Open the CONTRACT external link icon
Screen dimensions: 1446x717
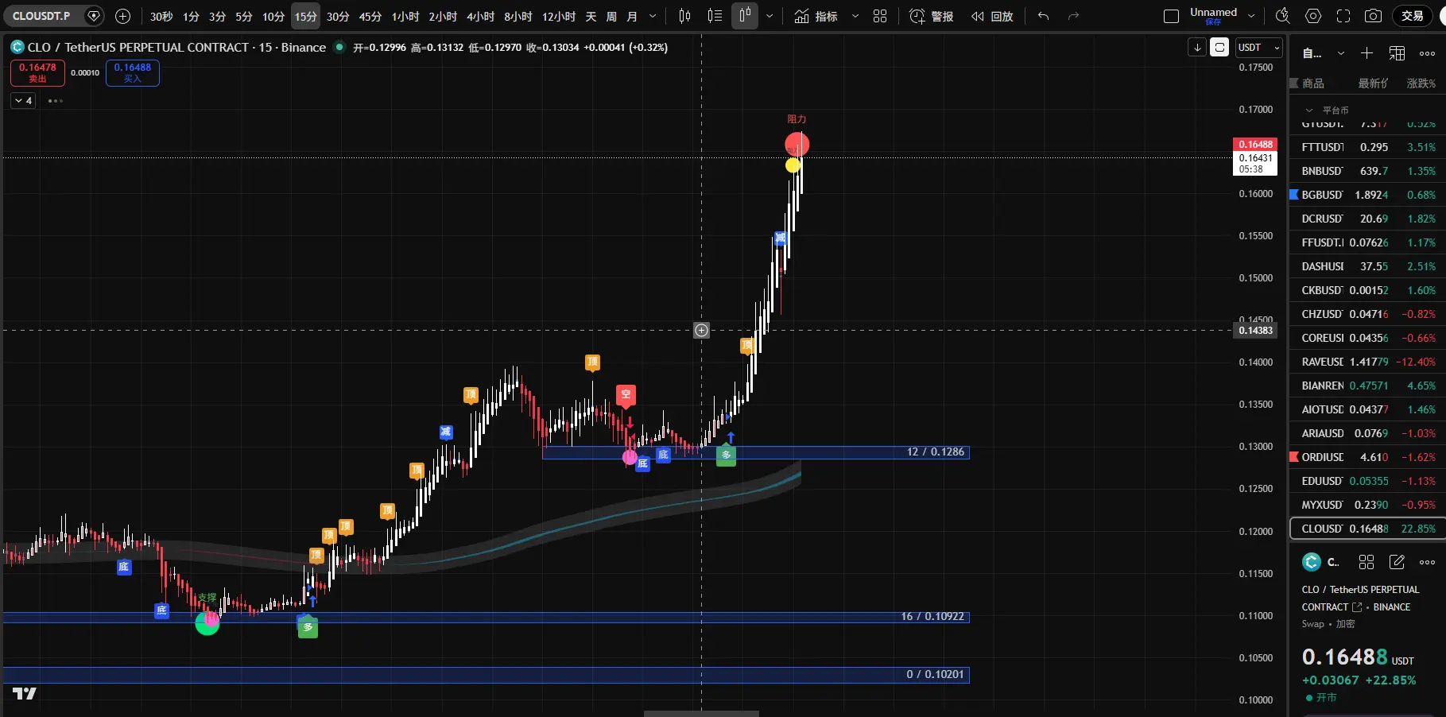[x=1357, y=607]
